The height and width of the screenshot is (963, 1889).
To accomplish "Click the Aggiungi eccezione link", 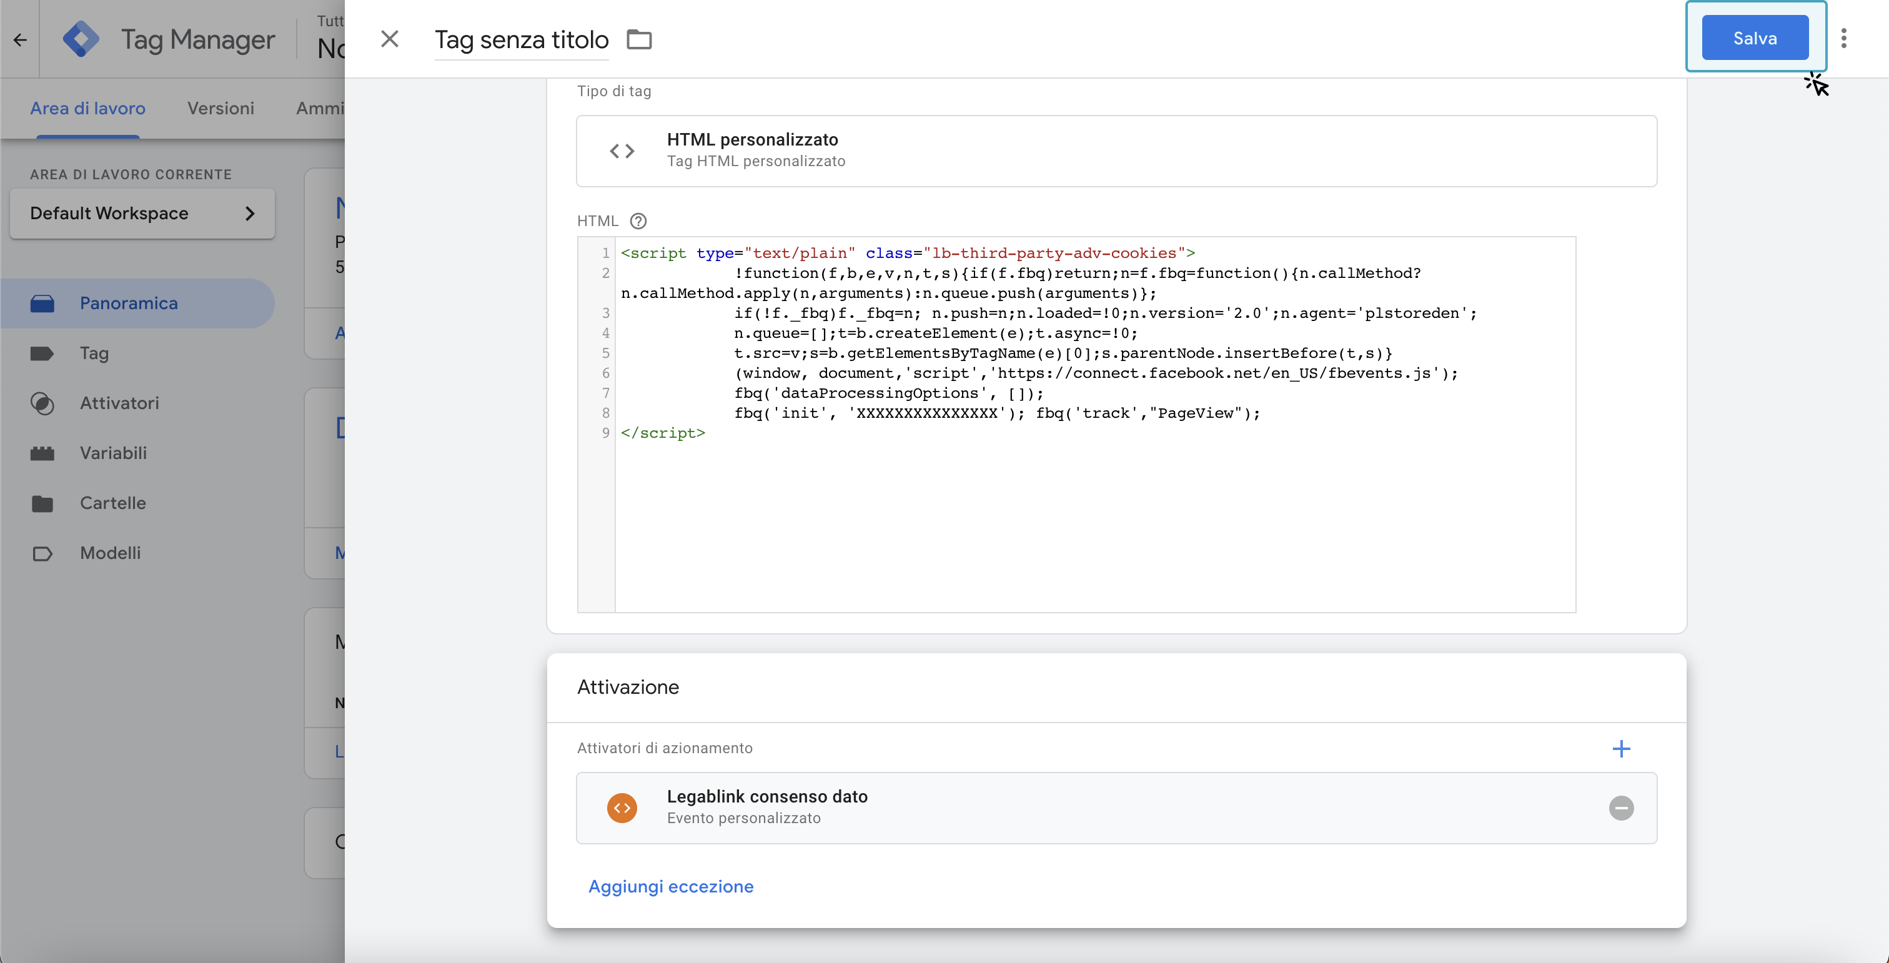I will click(671, 886).
